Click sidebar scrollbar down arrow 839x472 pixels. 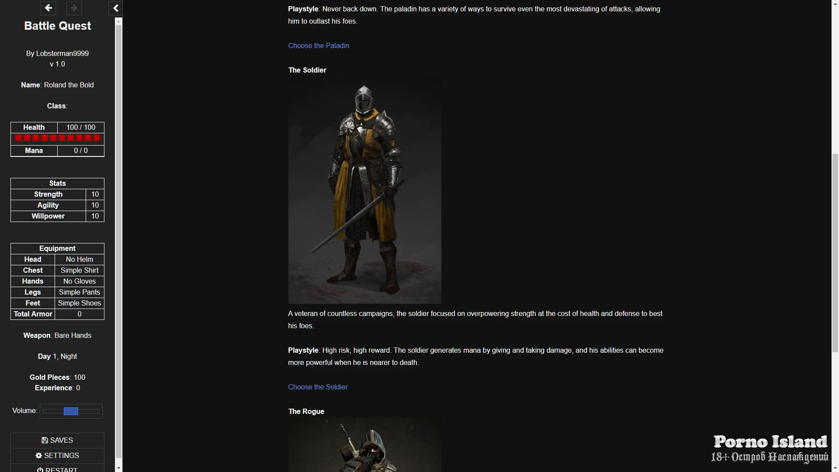(119, 468)
